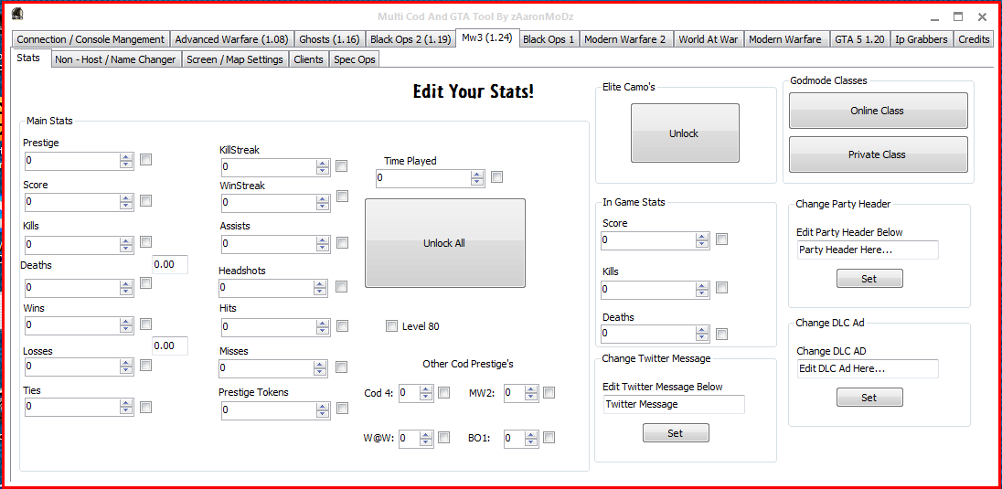Switch to Non - Host / Name Changer subtab
The image size is (1002, 489).
pos(115,59)
